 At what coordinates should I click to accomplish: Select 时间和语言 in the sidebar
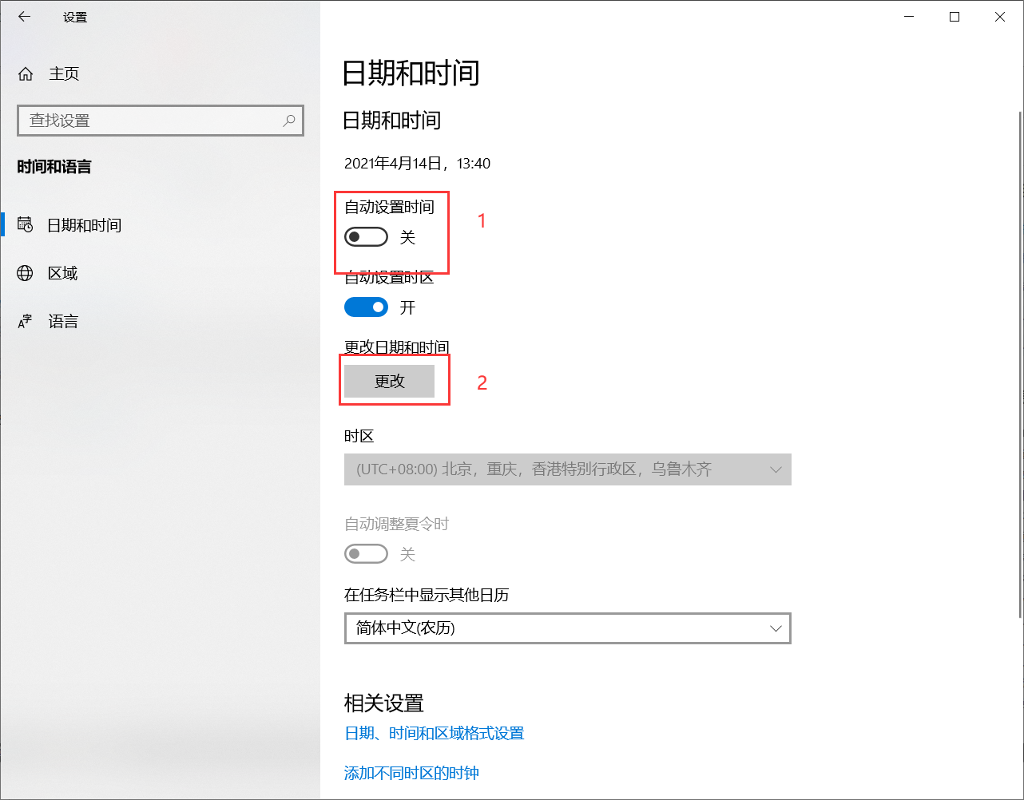pos(54,167)
